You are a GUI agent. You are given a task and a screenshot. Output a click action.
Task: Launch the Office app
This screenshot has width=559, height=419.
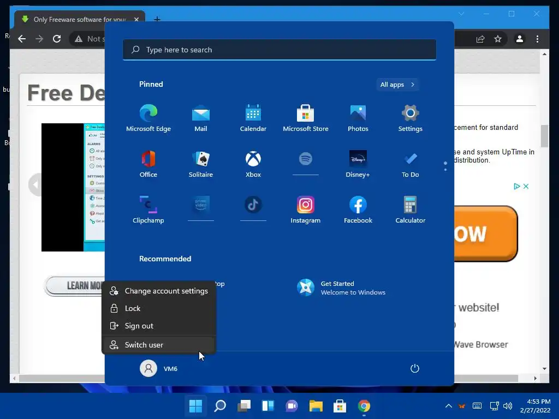tap(148, 164)
